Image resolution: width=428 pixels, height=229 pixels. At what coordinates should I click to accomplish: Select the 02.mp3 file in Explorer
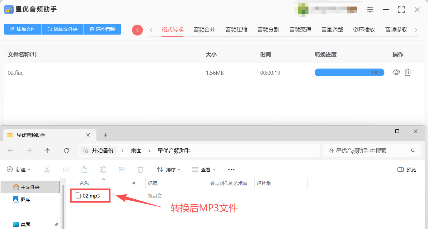click(91, 196)
